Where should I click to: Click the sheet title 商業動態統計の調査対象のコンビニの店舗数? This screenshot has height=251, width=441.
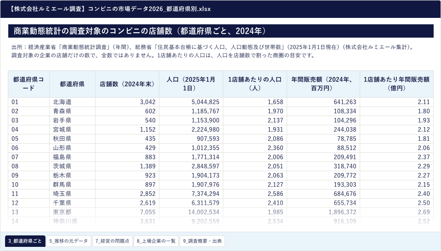tap(93, 31)
